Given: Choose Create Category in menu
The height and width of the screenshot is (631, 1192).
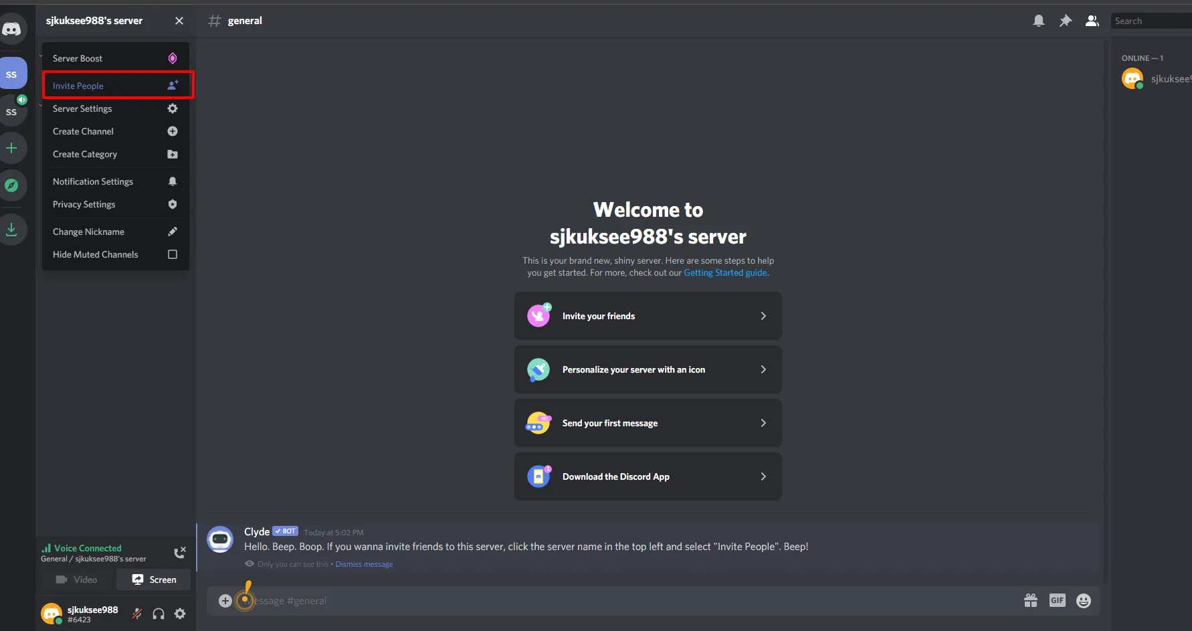Looking at the screenshot, I should tap(116, 154).
